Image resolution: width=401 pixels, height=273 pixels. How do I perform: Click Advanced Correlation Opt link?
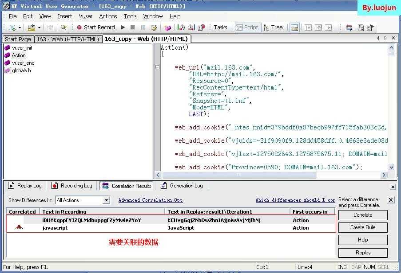(151, 200)
